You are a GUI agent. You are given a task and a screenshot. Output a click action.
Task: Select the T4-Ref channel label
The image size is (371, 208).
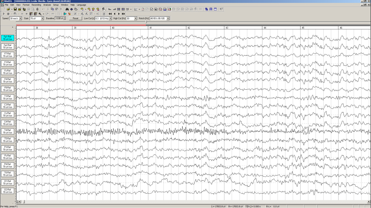click(7, 131)
